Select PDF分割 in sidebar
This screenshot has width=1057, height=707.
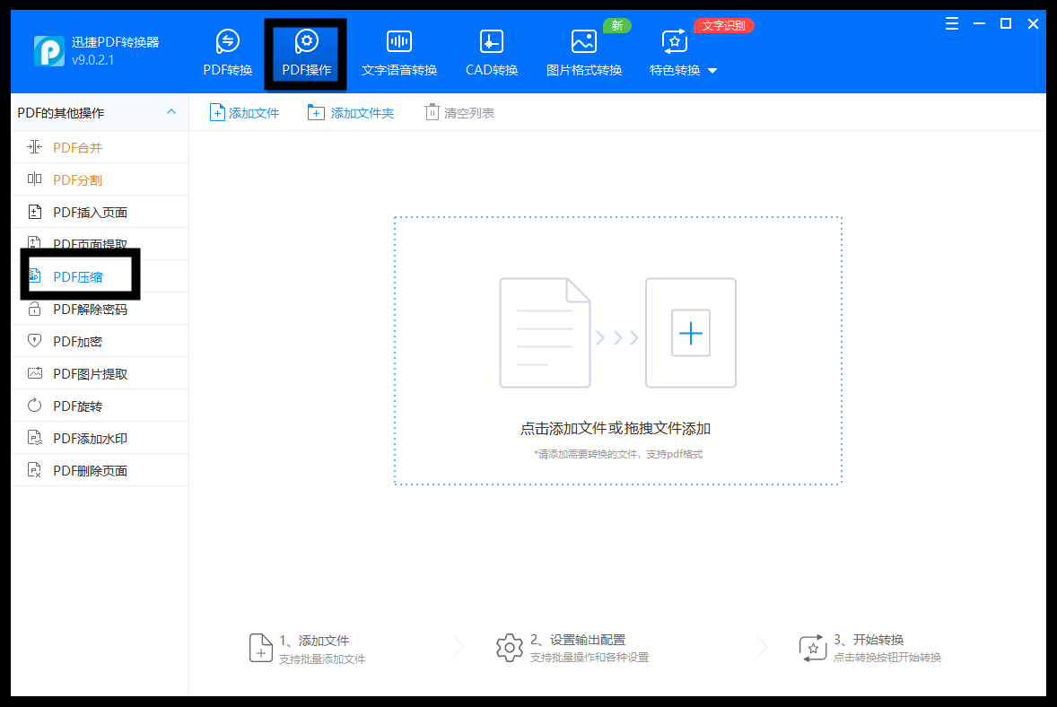[100, 180]
